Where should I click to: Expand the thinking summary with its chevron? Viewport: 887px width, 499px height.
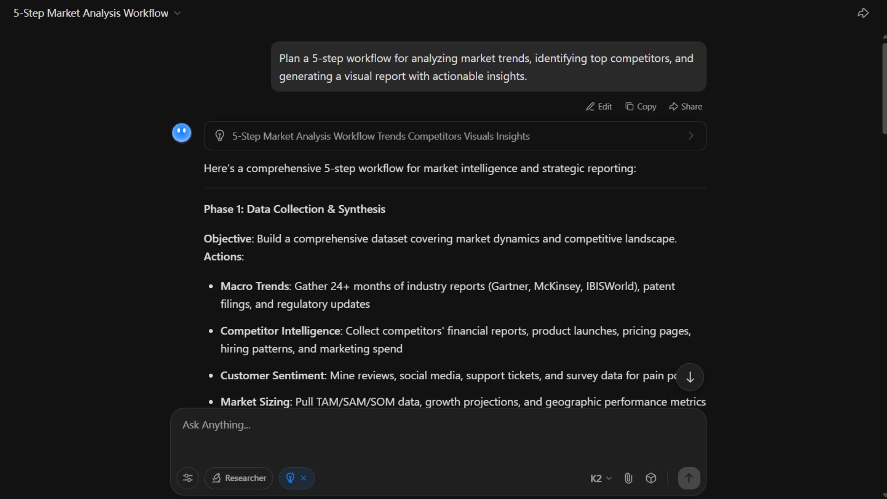(691, 136)
